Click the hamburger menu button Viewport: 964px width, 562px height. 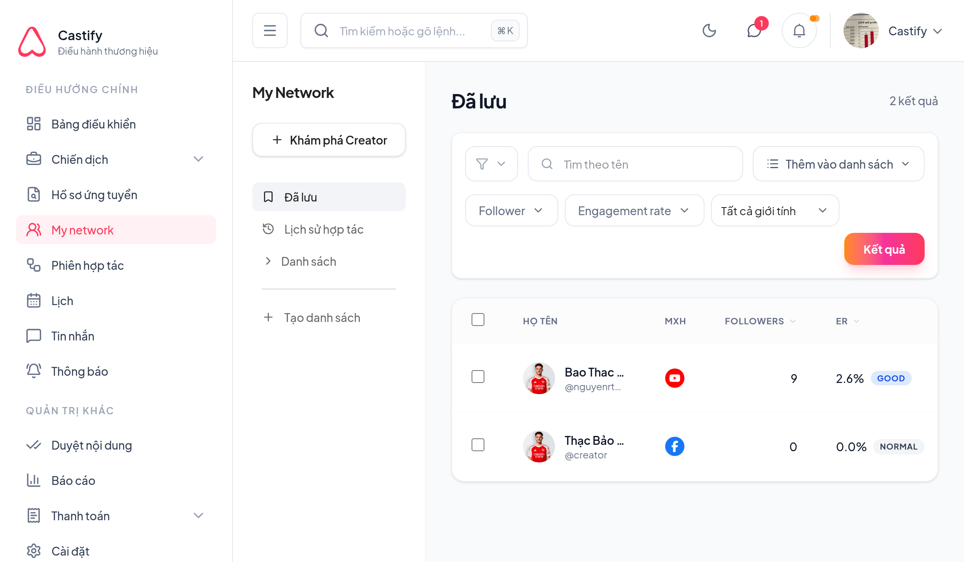[270, 31]
